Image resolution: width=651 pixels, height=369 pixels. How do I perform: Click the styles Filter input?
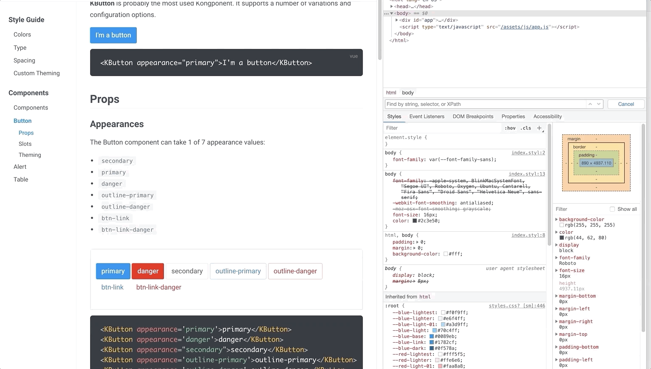442,128
